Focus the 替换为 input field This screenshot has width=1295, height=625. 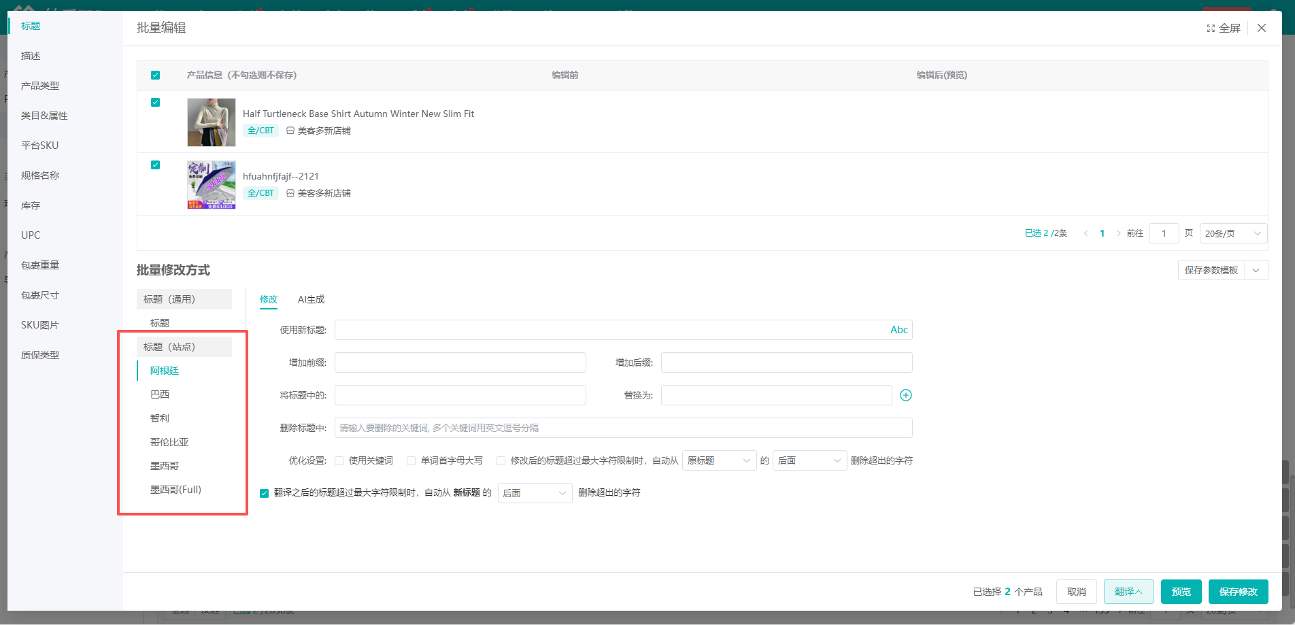[777, 395]
